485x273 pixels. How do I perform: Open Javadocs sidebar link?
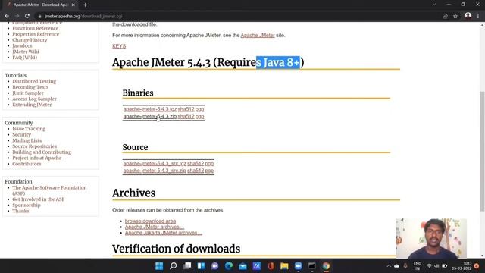click(22, 45)
